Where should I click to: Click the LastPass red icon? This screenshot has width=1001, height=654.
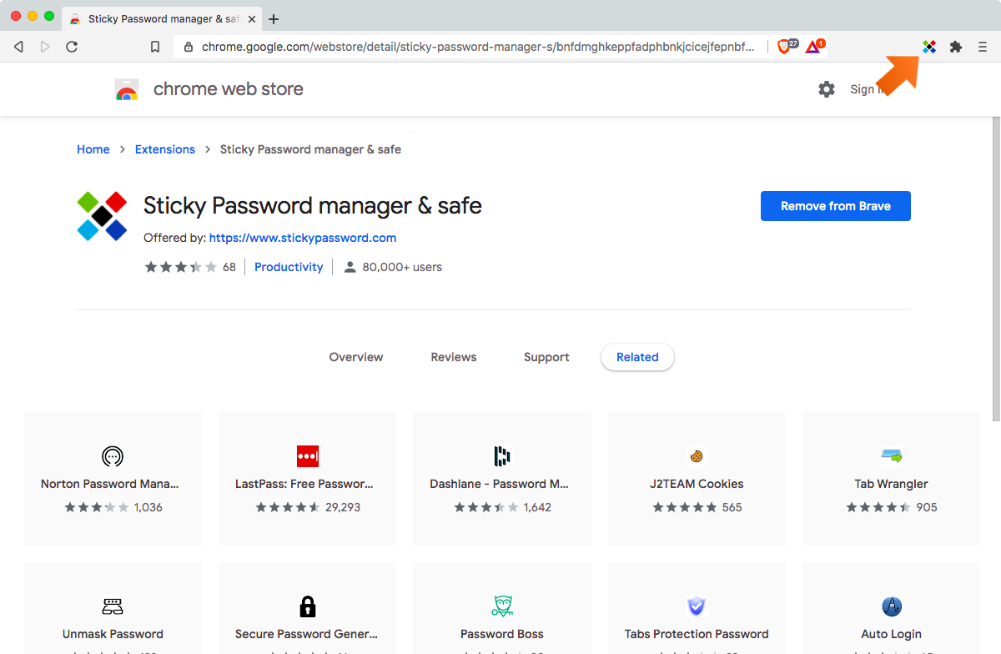(308, 456)
